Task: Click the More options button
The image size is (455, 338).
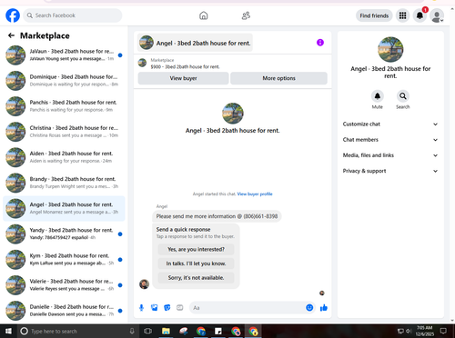Action: [x=278, y=78]
